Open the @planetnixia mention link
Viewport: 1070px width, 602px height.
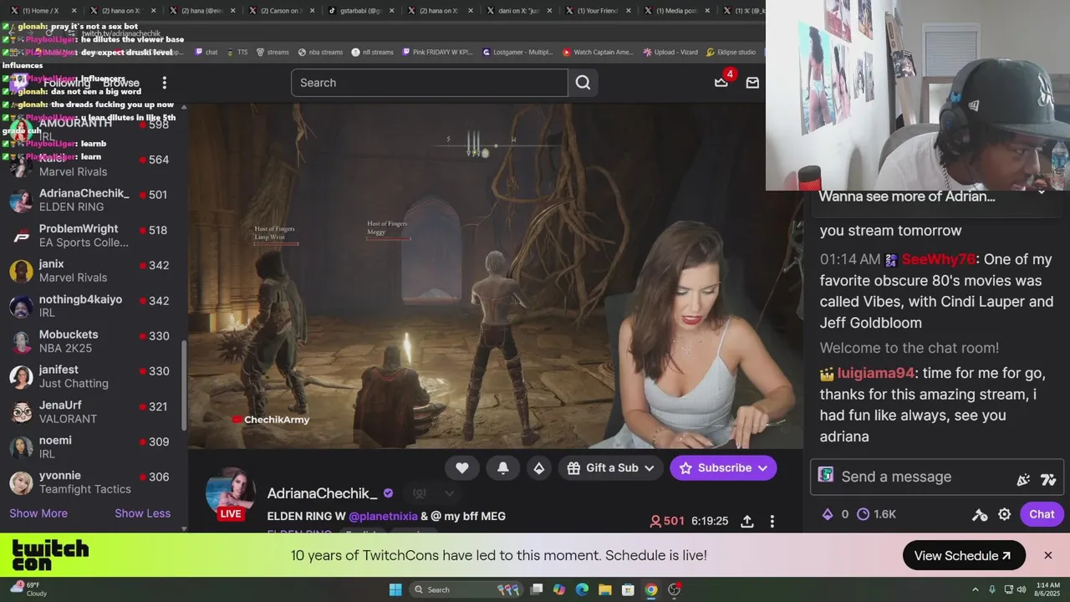point(383,516)
